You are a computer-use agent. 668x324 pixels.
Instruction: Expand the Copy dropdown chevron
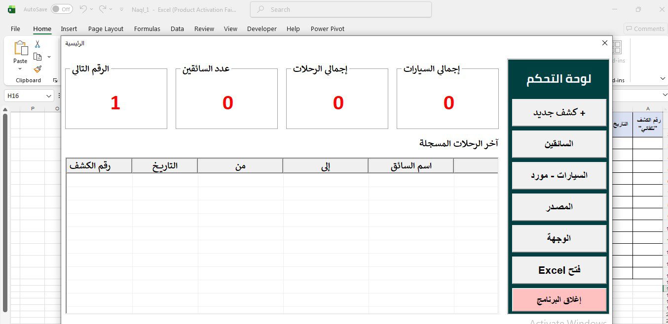(49, 56)
